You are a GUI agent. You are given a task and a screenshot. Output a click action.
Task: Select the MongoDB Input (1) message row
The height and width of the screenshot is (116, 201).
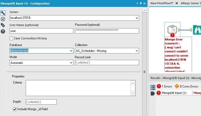[178, 93]
